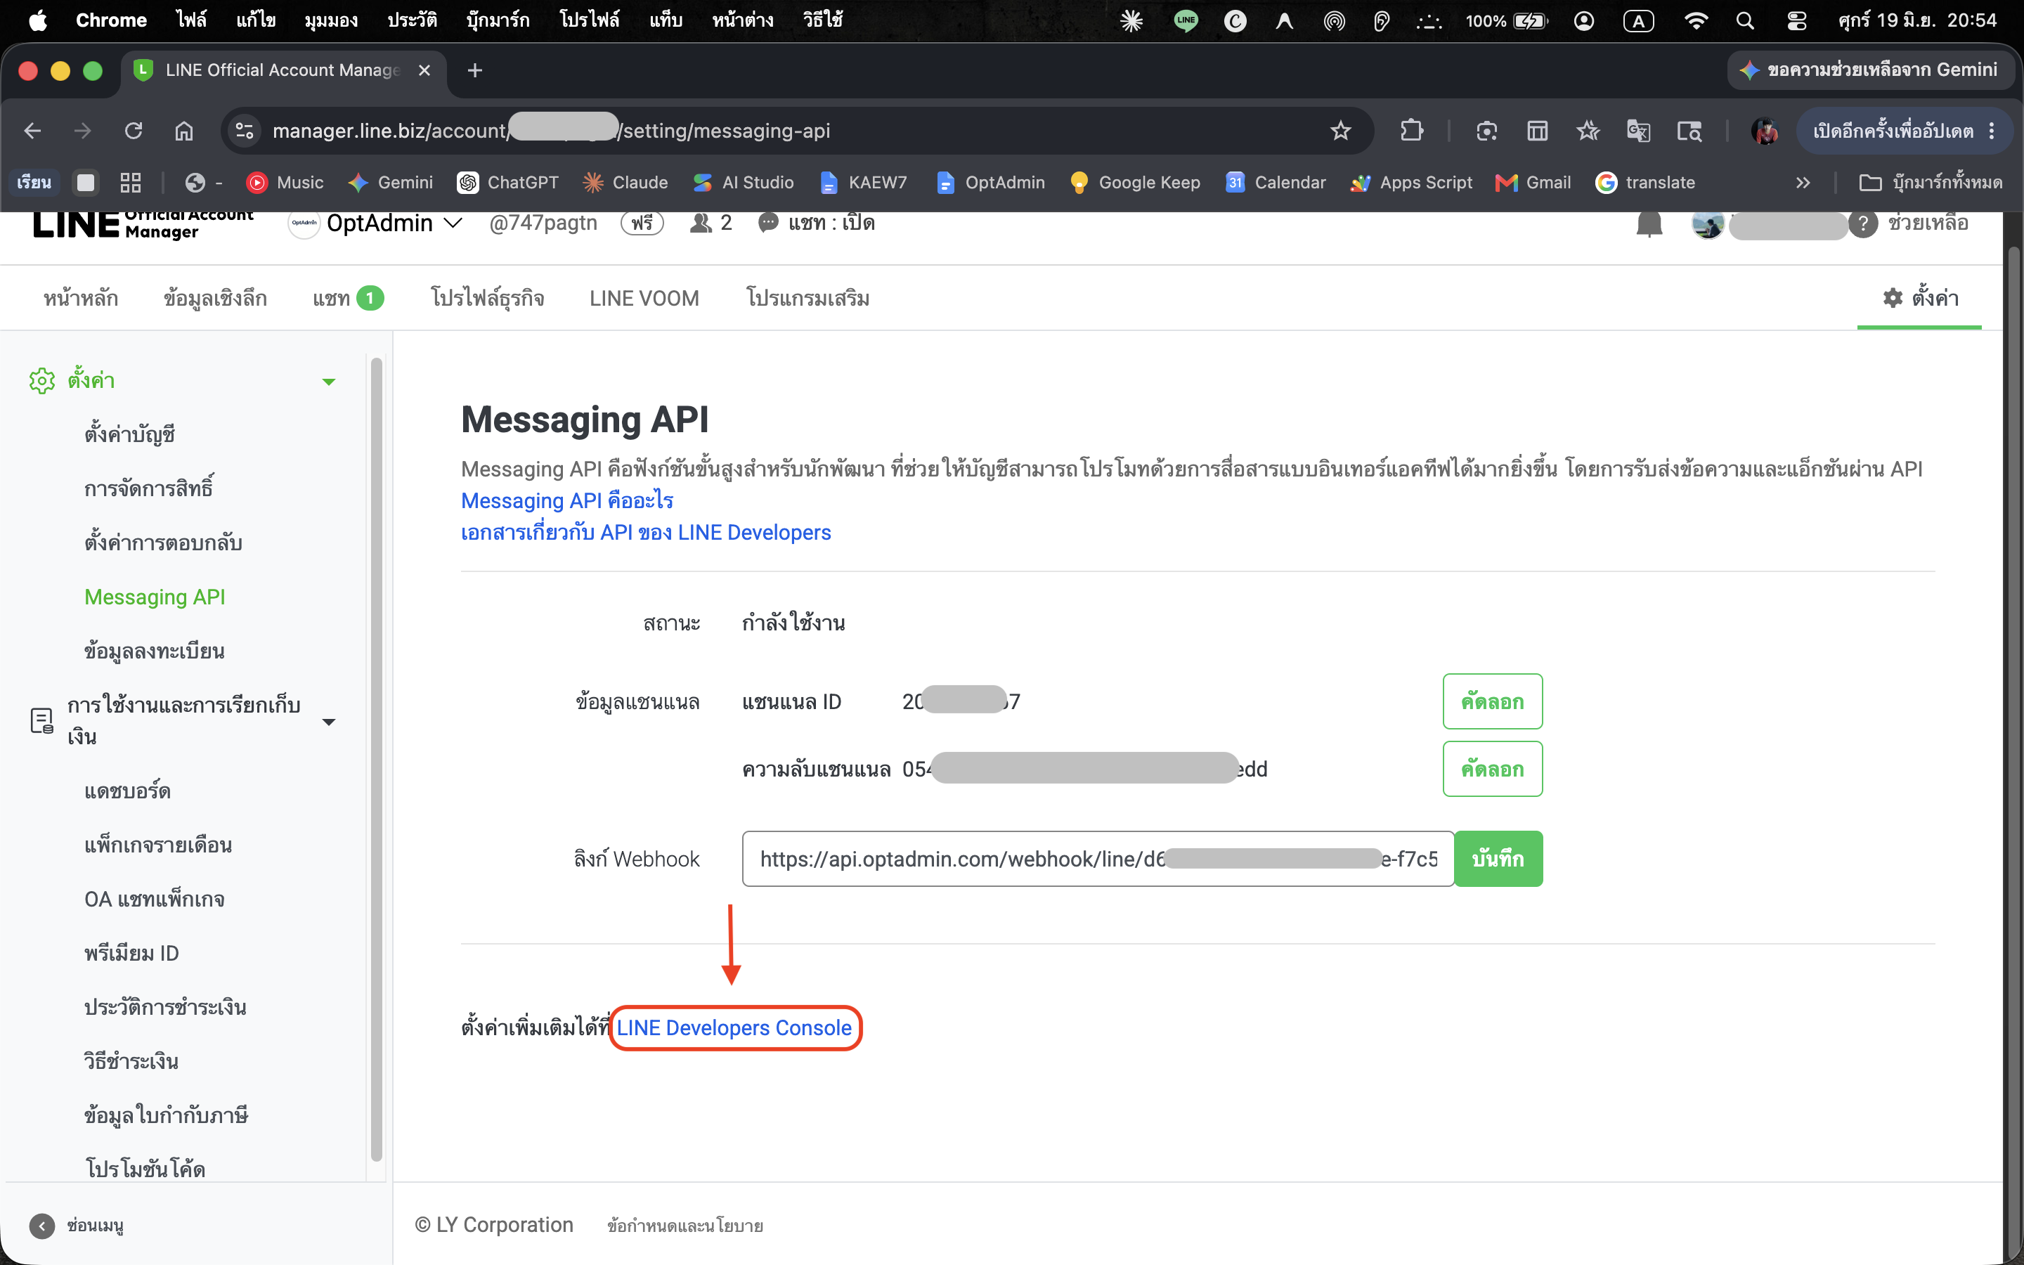Select ตั้งค่าการตอบกลับ in the sidebar

coord(163,543)
